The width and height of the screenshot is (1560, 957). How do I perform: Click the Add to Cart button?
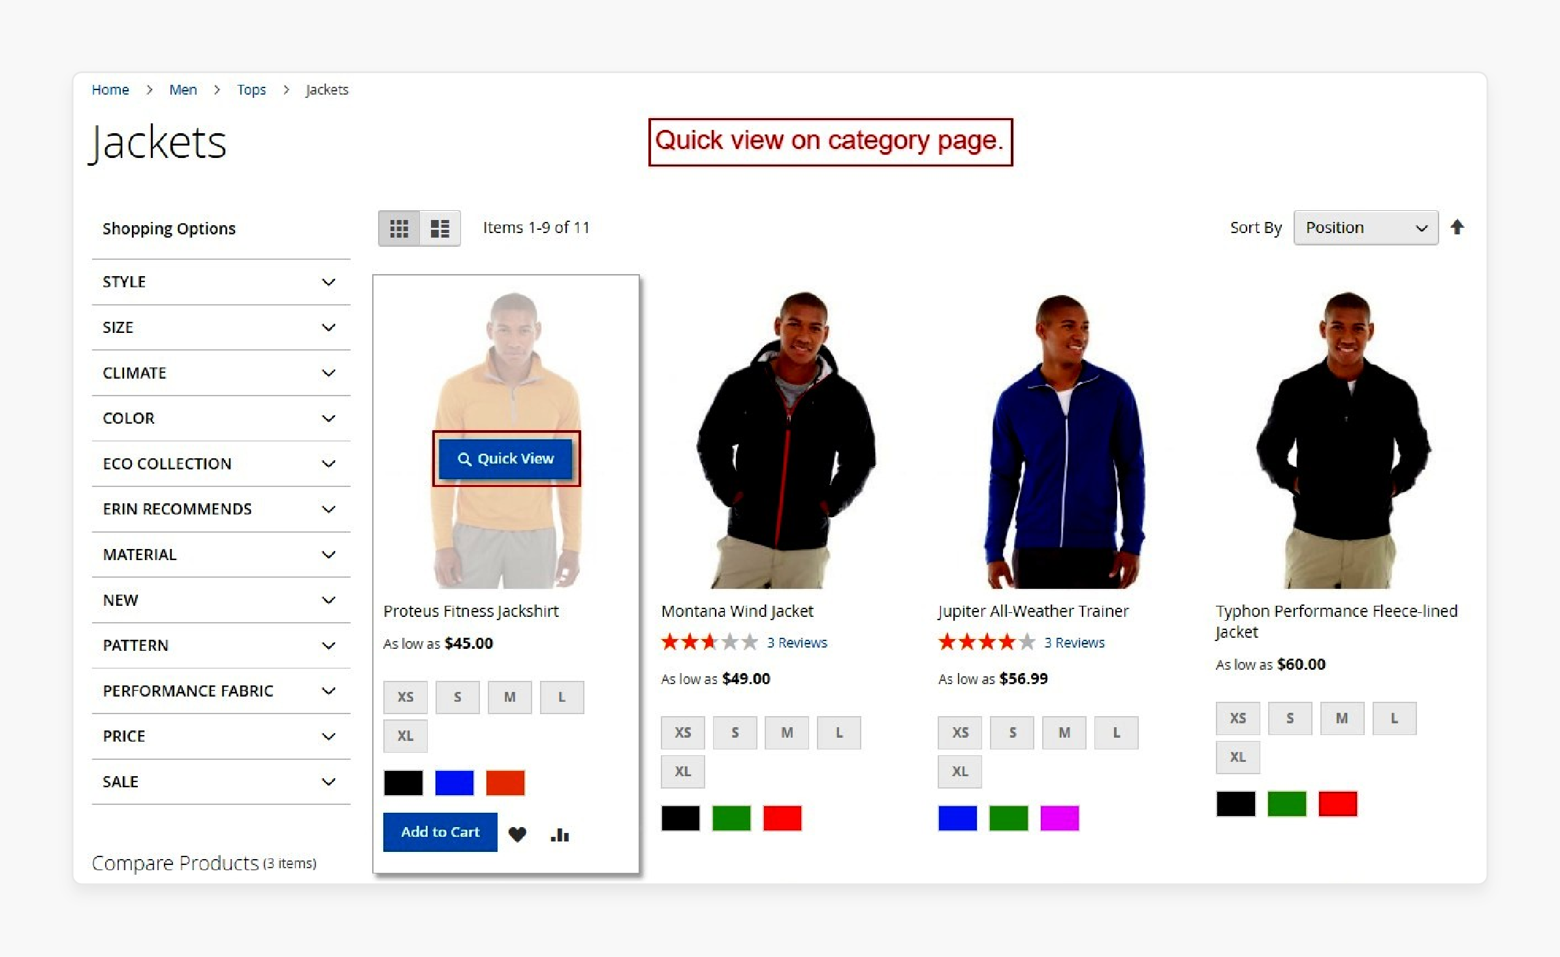(x=438, y=831)
